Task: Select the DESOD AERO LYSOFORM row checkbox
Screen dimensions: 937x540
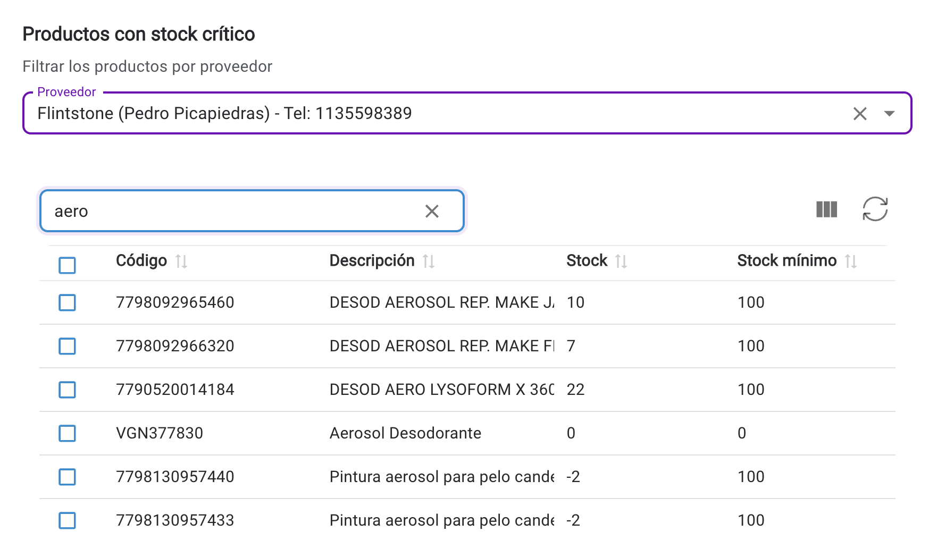Action: tap(67, 390)
